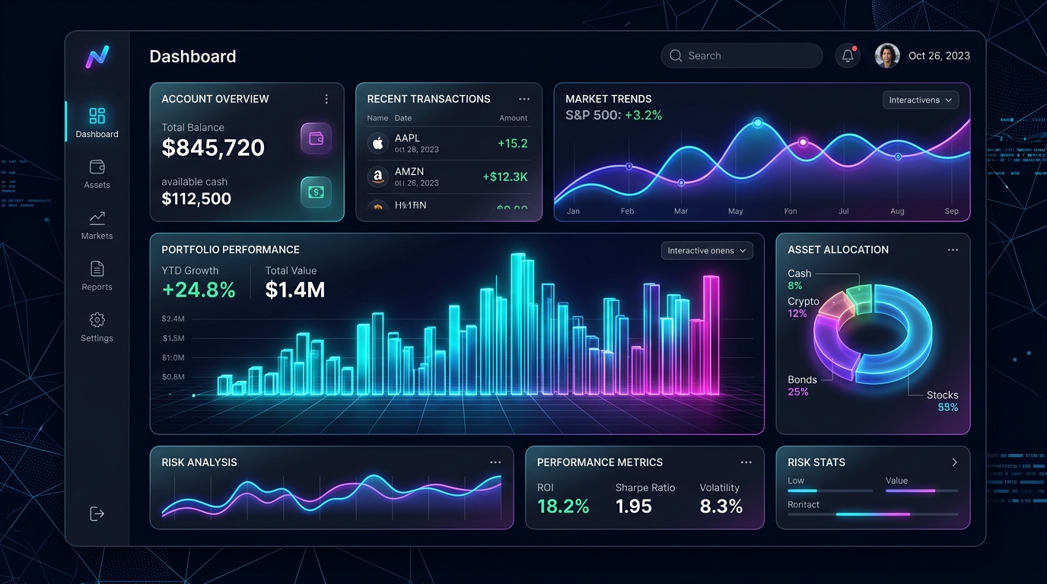Click the cash icon beside available cash
The width and height of the screenshot is (1047, 584).
coord(316,192)
